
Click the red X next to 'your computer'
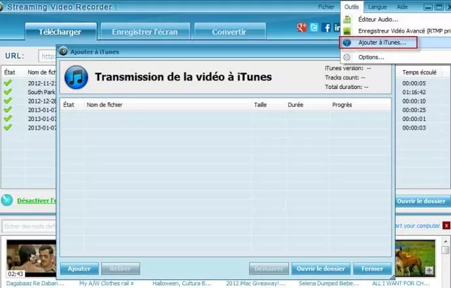pos(446,226)
